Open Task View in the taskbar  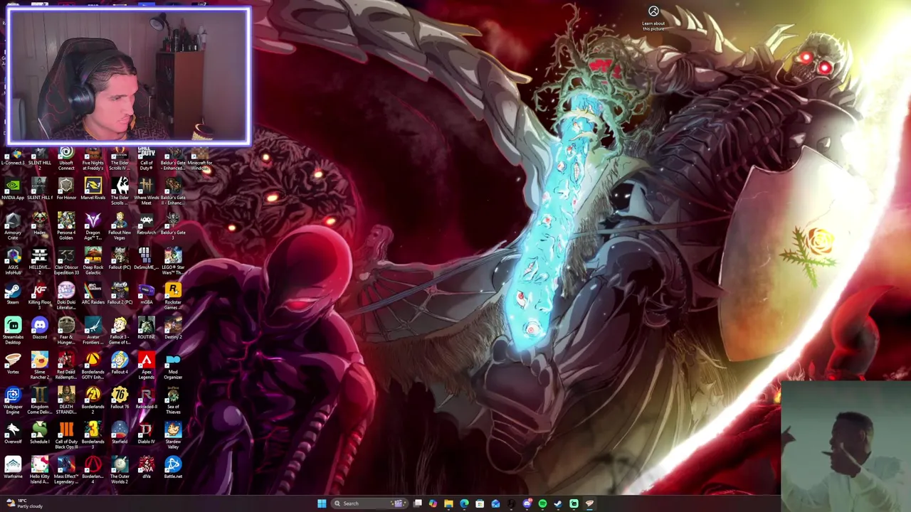418,503
